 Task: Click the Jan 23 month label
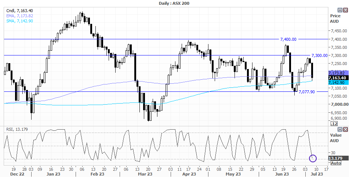(x=53, y=174)
